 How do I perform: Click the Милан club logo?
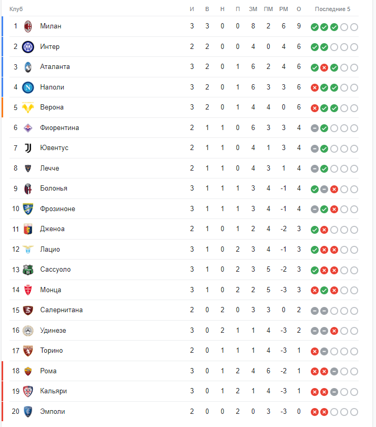click(28, 26)
